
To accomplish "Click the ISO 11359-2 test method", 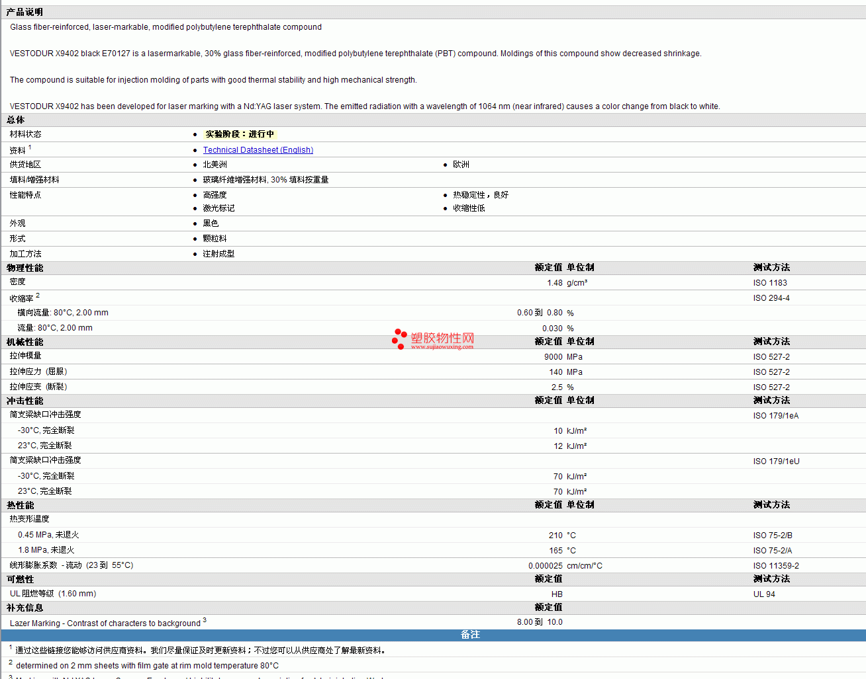I will [x=776, y=566].
